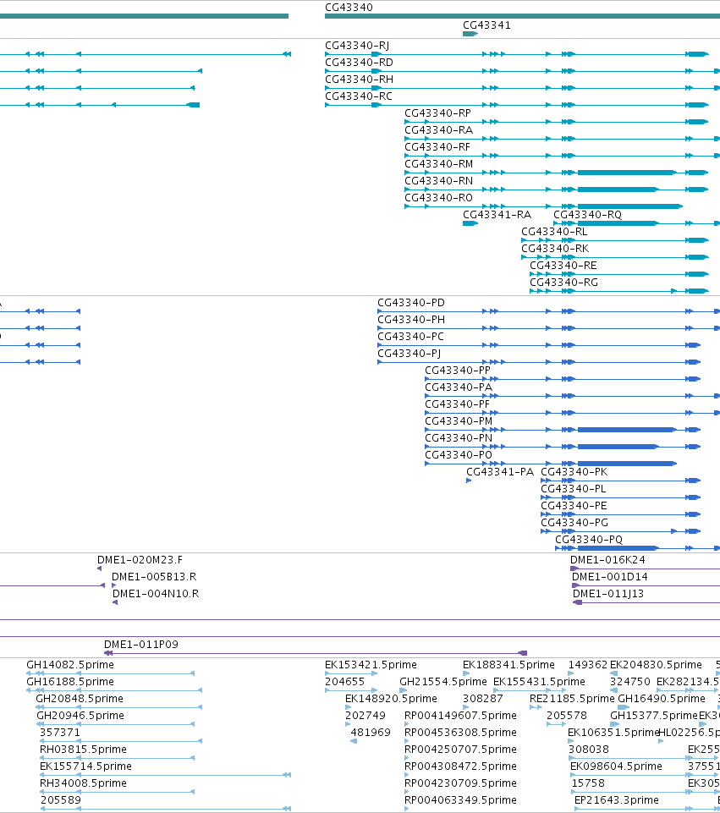Select transcript CG43341-RA
The image size is (720, 813).
point(497,215)
